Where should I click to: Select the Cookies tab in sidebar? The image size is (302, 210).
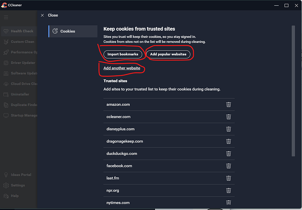73,31
